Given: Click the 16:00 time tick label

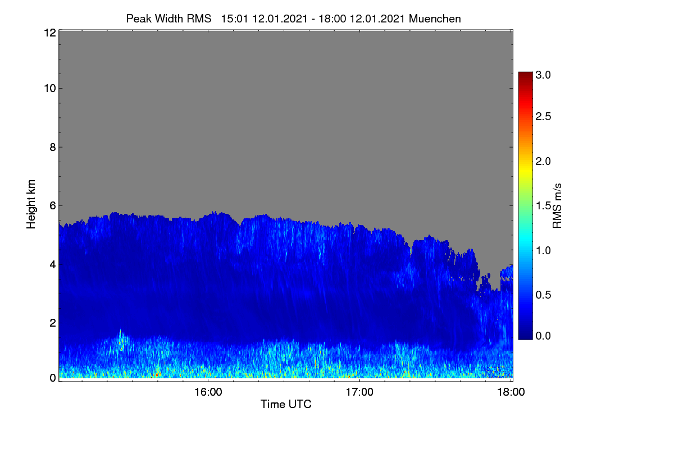Looking at the screenshot, I should (208, 392).
